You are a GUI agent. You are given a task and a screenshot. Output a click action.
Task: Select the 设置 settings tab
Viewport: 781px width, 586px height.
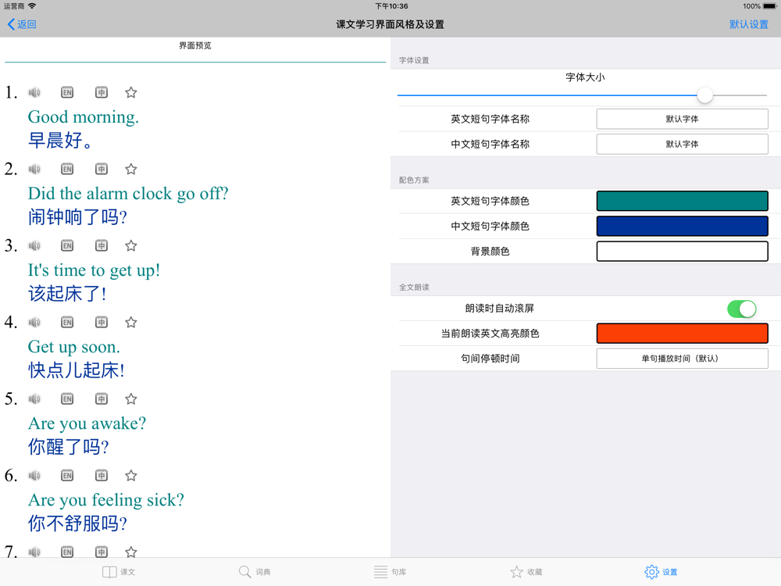point(661,572)
